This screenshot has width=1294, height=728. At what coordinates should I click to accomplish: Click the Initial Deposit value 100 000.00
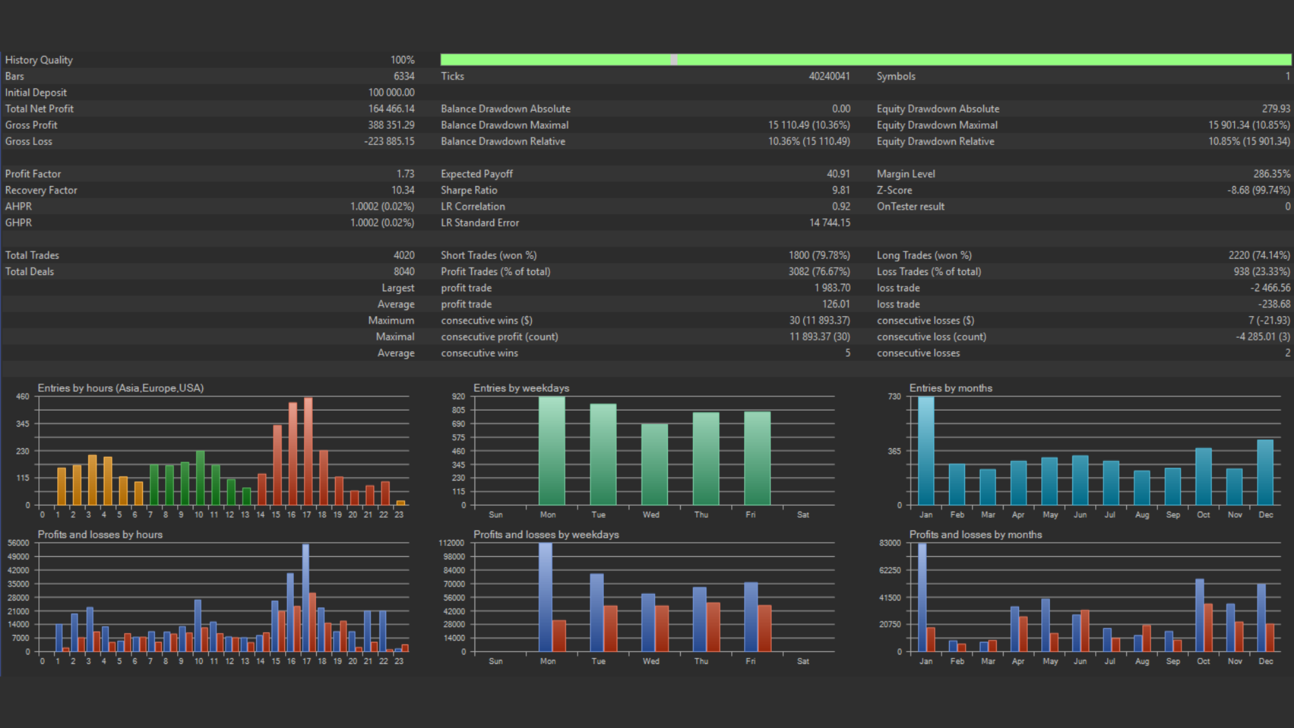391,92
